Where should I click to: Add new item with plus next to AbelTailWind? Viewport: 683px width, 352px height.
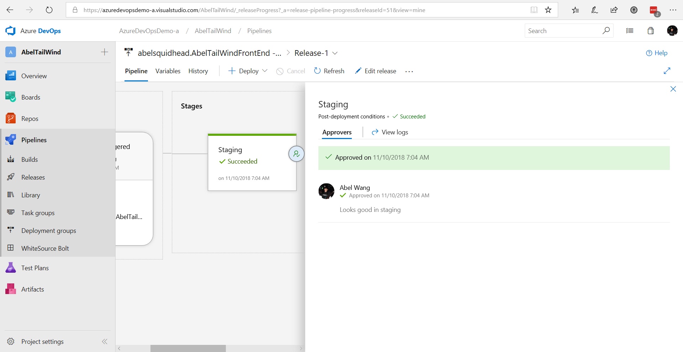point(104,52)
